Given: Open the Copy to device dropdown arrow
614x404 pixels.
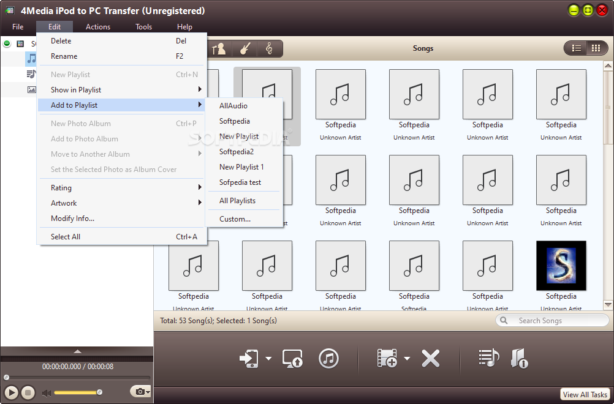Looking at the screenshot, I should (268, 358).
